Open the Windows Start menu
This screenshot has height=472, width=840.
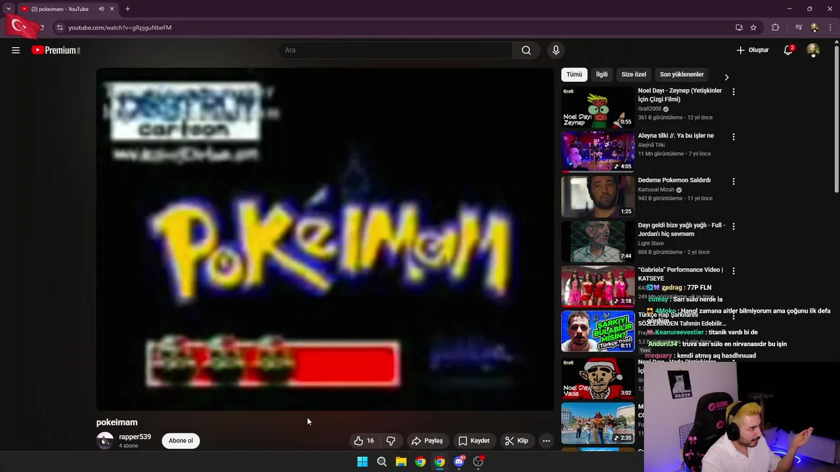[362, 462]
